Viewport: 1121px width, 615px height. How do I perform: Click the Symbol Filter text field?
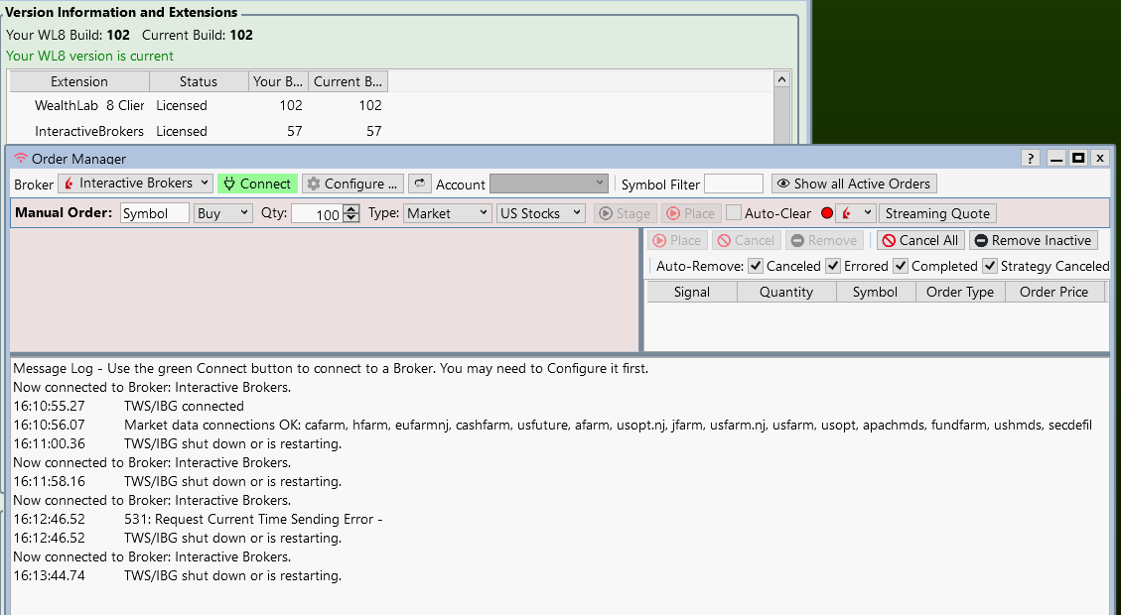click(733, 184)
